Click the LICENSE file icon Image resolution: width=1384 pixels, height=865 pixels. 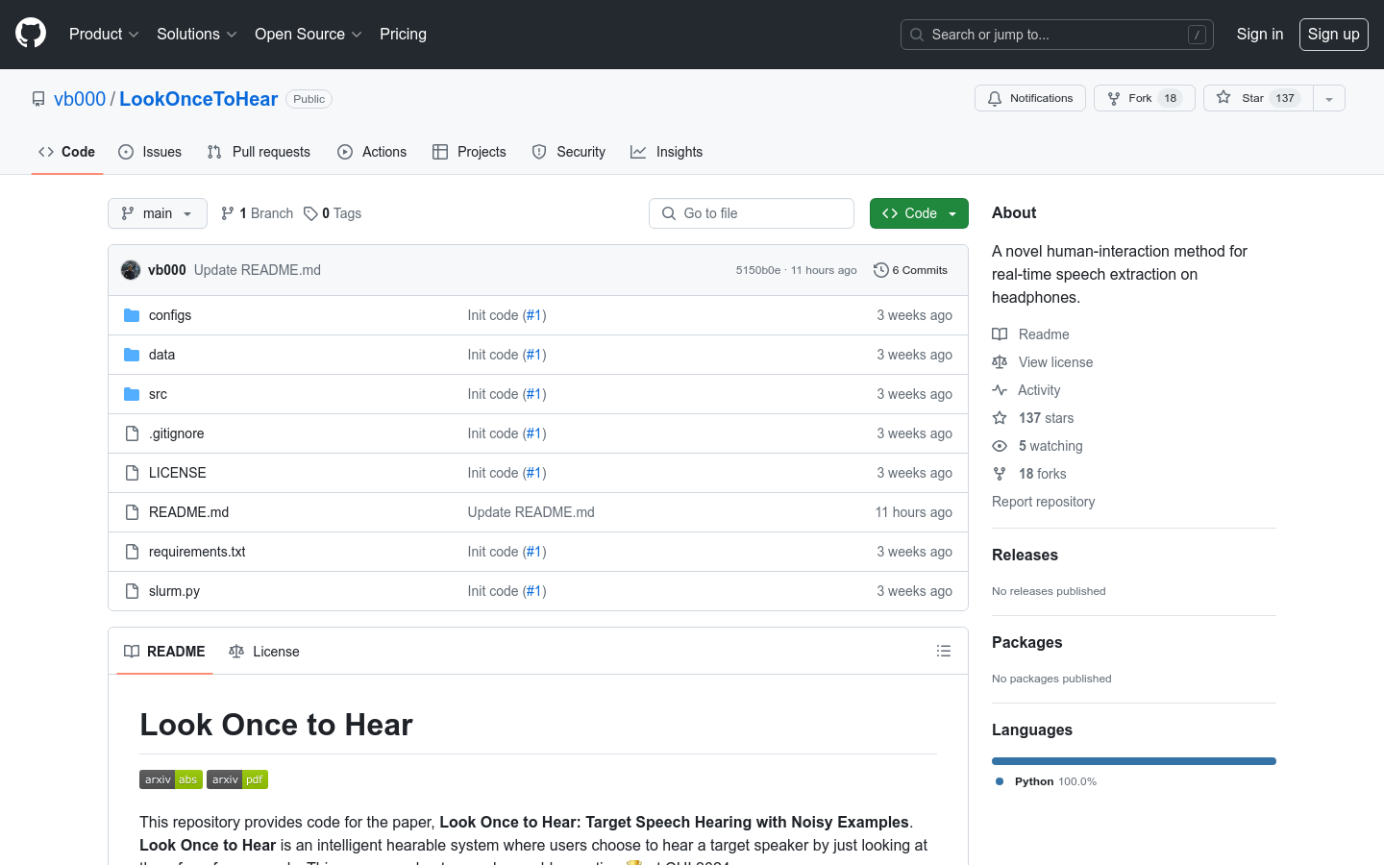(x=133, y=473)
